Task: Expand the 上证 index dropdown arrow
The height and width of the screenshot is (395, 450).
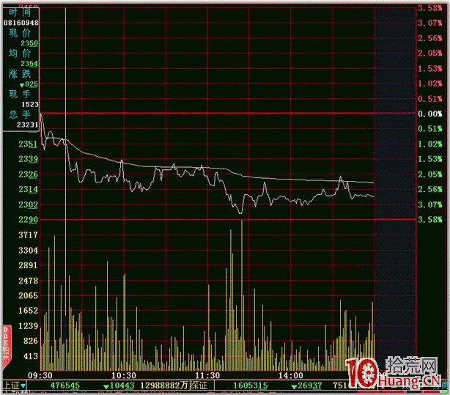Action: point(23,385)
